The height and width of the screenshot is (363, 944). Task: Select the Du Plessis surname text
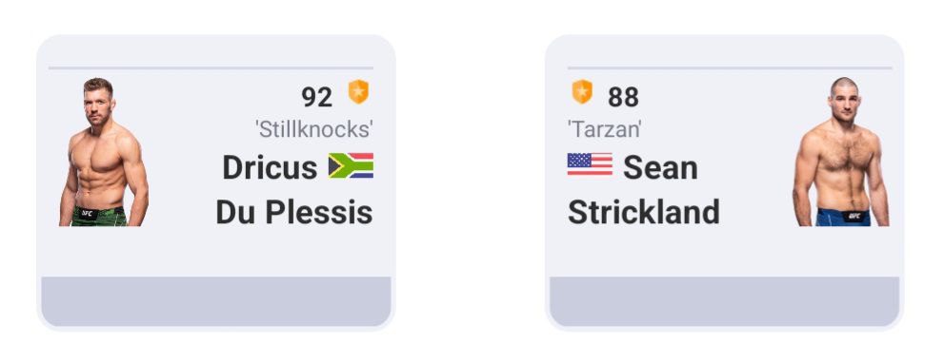294,212
